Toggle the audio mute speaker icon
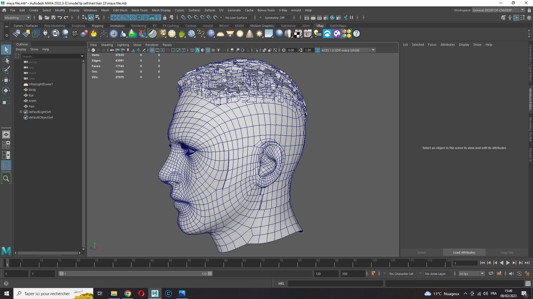This screenshot has height=299, width=533. (511, 274)
